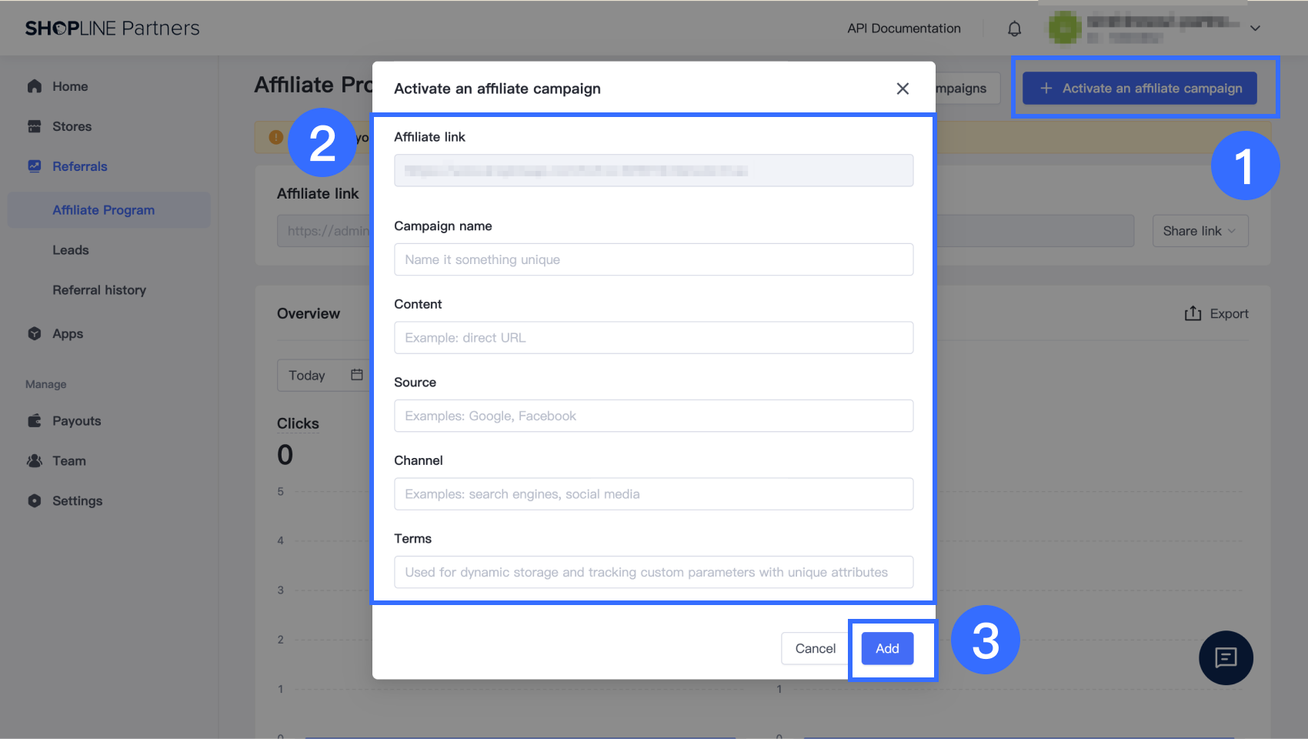Image resolution: width=1308 pixels, height=739 pixels.
Task: Click the Stores sidebar icon
Action: [x=35, y=126]
